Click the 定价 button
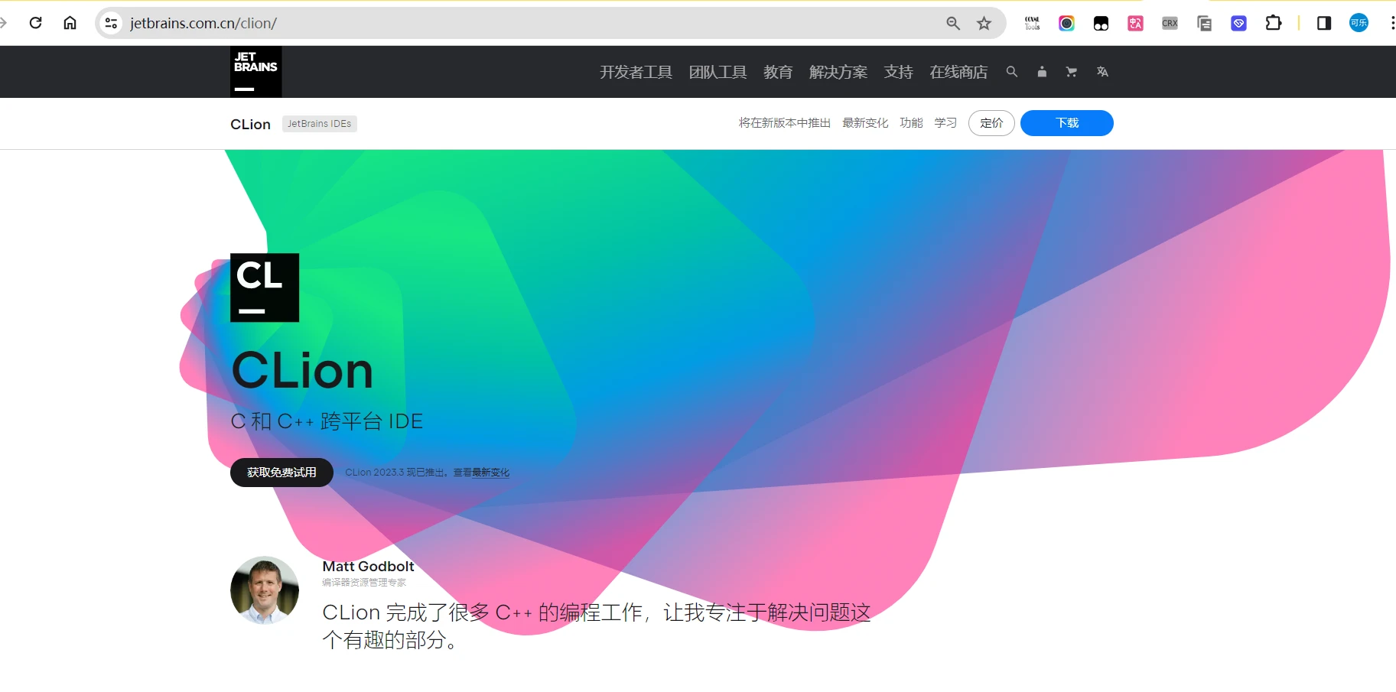This screenshot has width=1396, height=692. (991, 123)
